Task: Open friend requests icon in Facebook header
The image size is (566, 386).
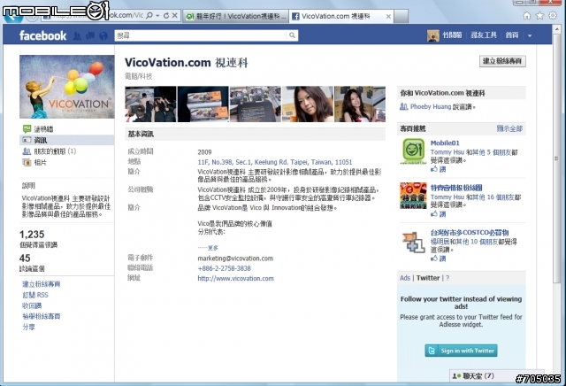Action: 77,35
